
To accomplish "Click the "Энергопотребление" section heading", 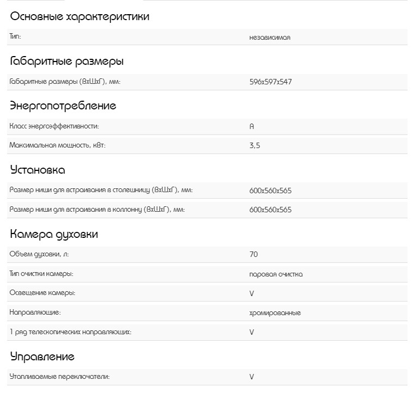I will [x=63, y=106].
